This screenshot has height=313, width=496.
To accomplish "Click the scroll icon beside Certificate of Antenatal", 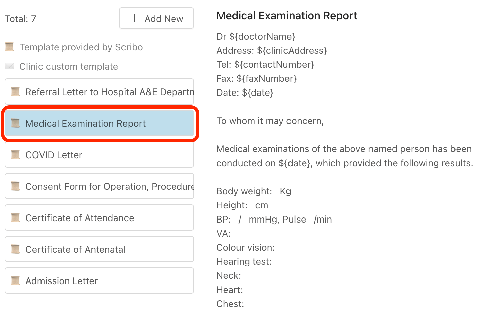I will 15,249.
